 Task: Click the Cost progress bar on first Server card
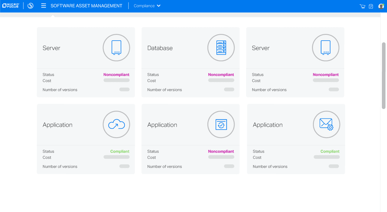pos(116,80)
